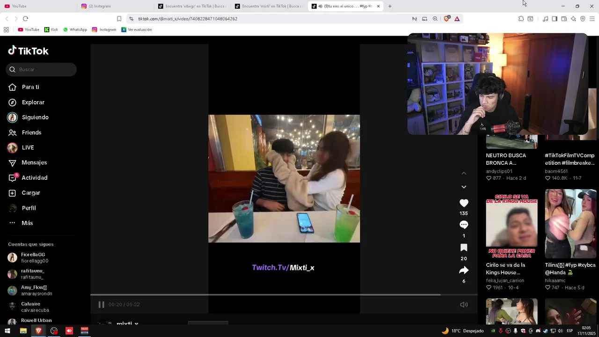Image resolution: width=599 pixels, height=337 pixels.
Task: Open Brave Rewards triangle icon
Action: [457, 19]
